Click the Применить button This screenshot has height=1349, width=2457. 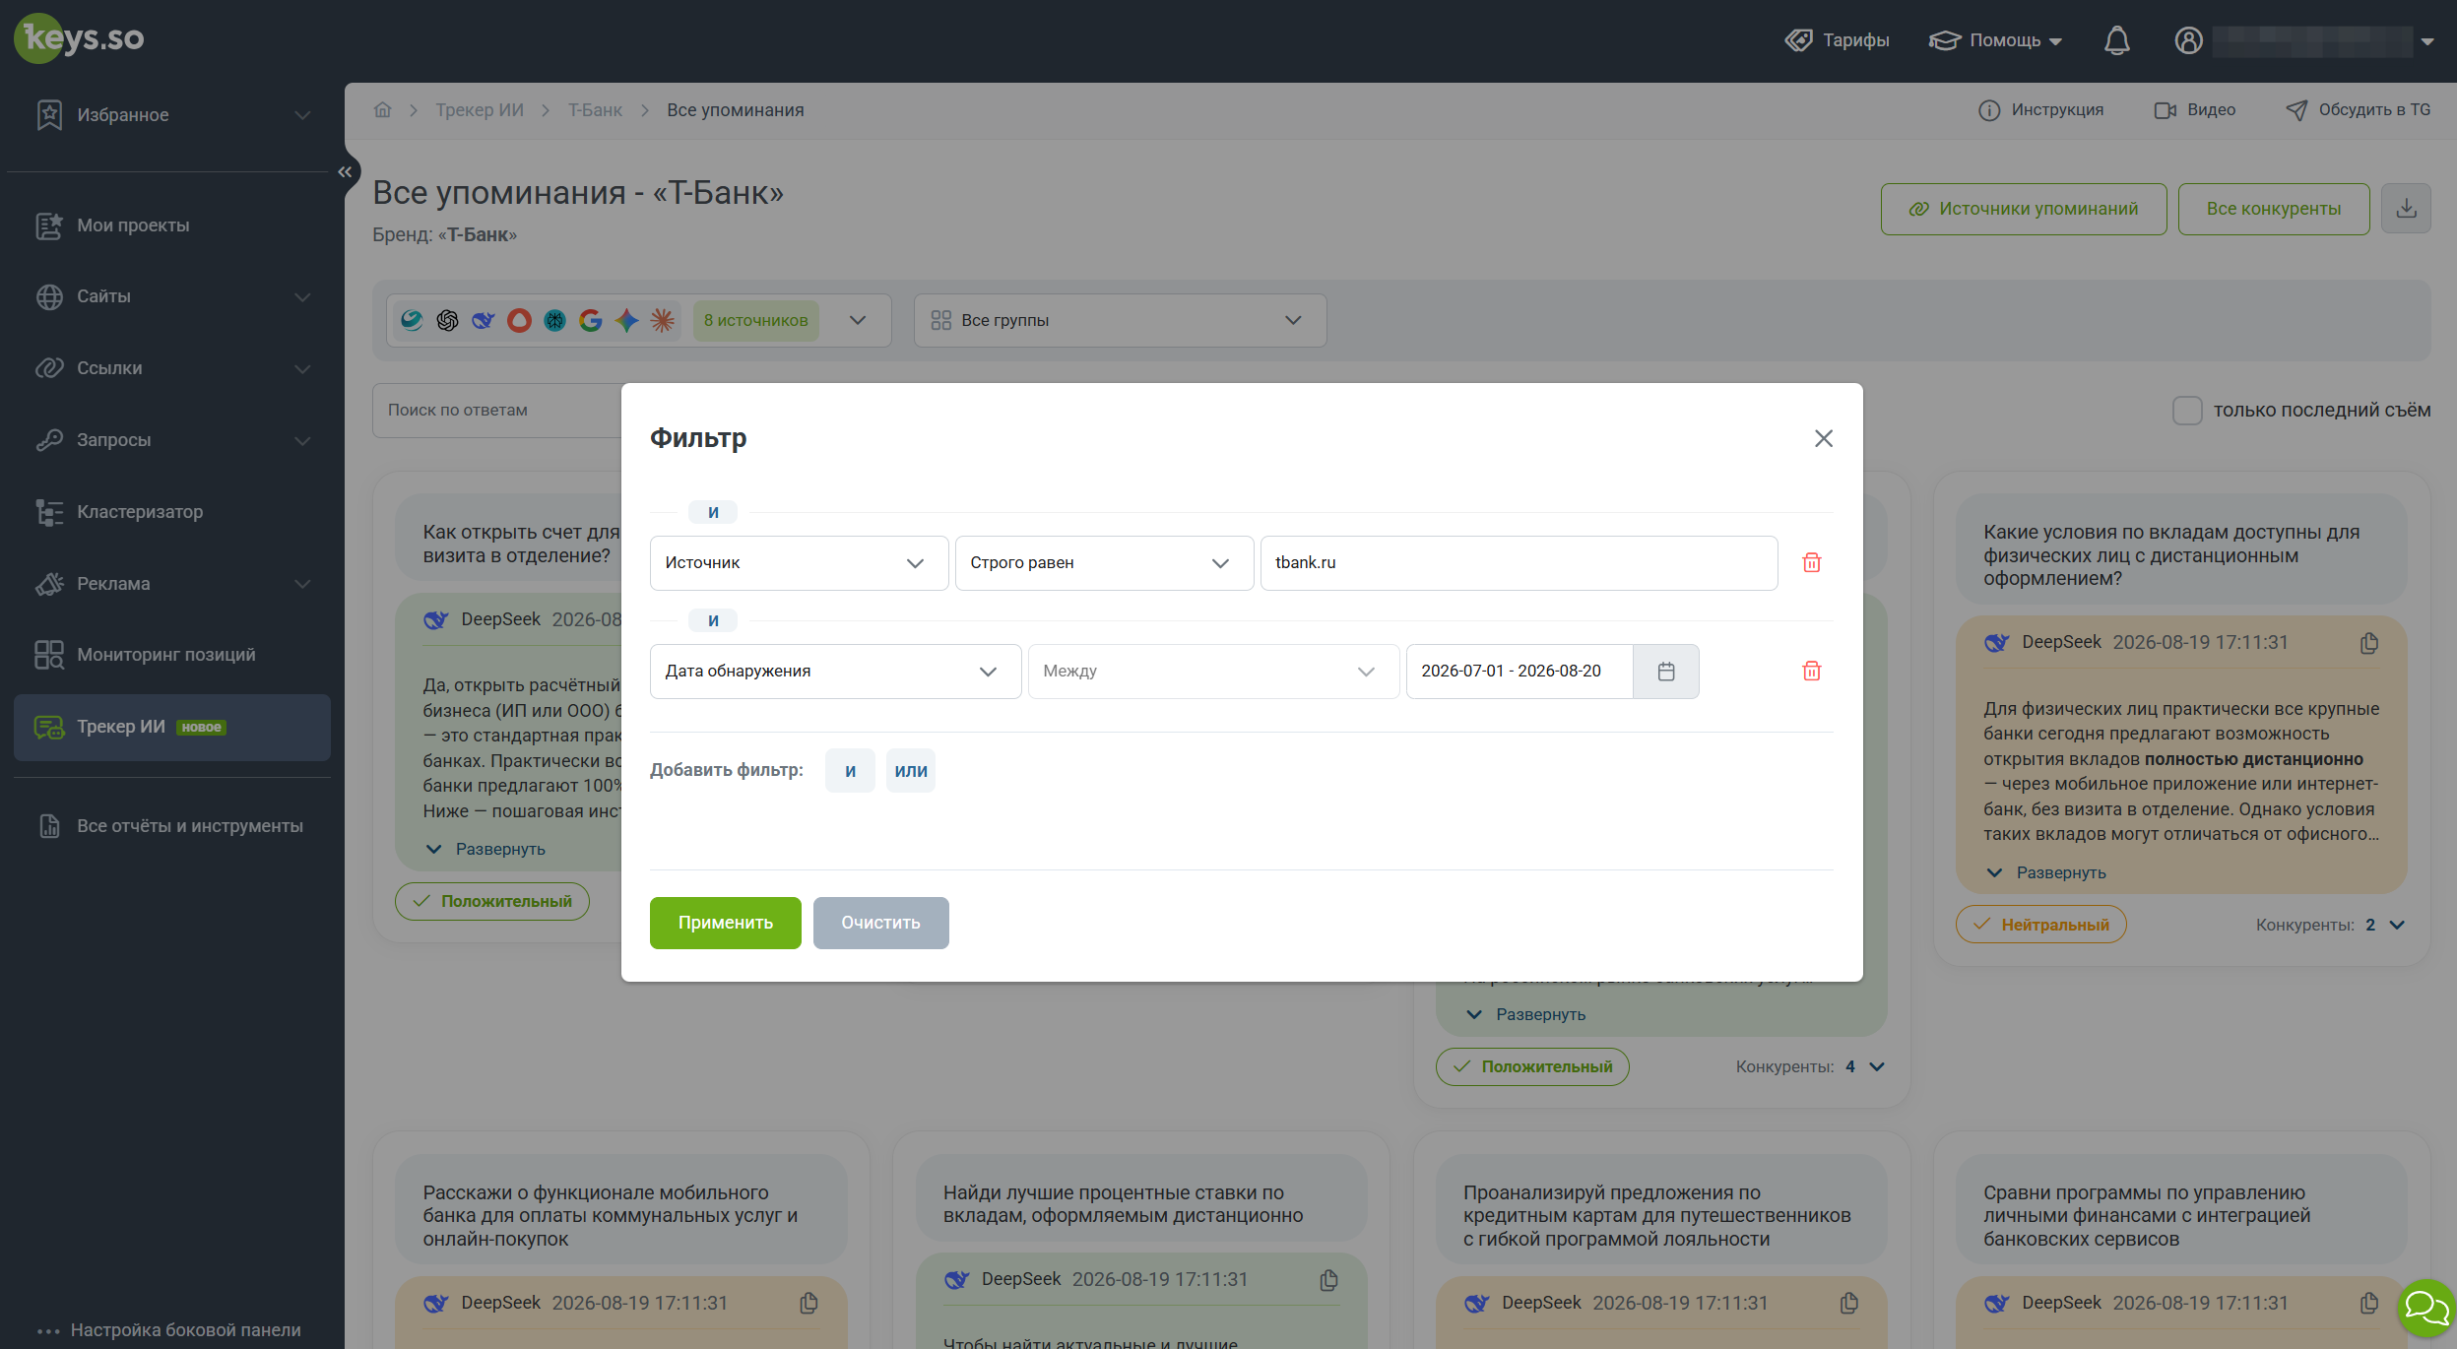(x=726, y=923)
